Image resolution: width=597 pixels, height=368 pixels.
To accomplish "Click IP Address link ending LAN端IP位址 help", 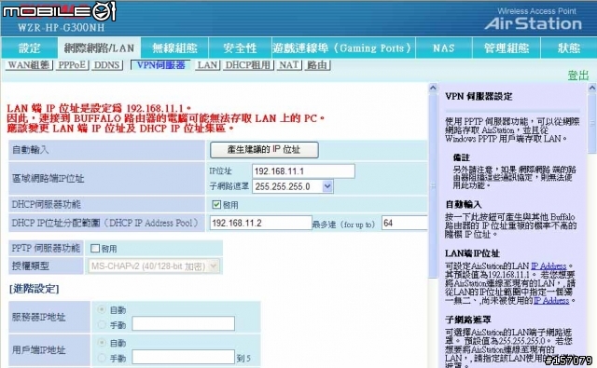I will point(551,301).
